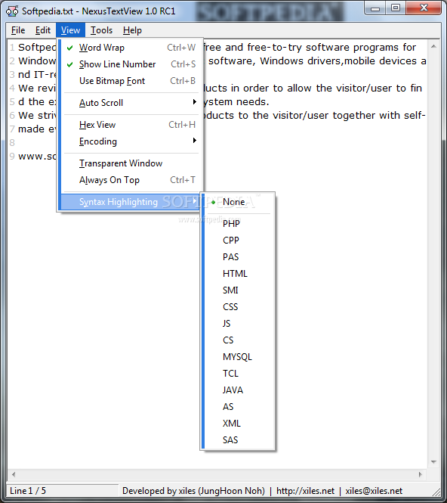Close the open View menu
This screenshot has width=447, height=503.
tap(70, 30)
